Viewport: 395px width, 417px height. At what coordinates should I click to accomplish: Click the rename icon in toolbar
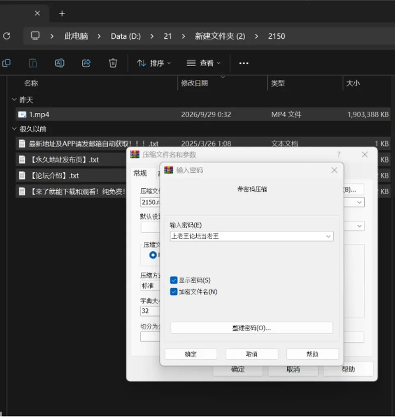(60, 63)
